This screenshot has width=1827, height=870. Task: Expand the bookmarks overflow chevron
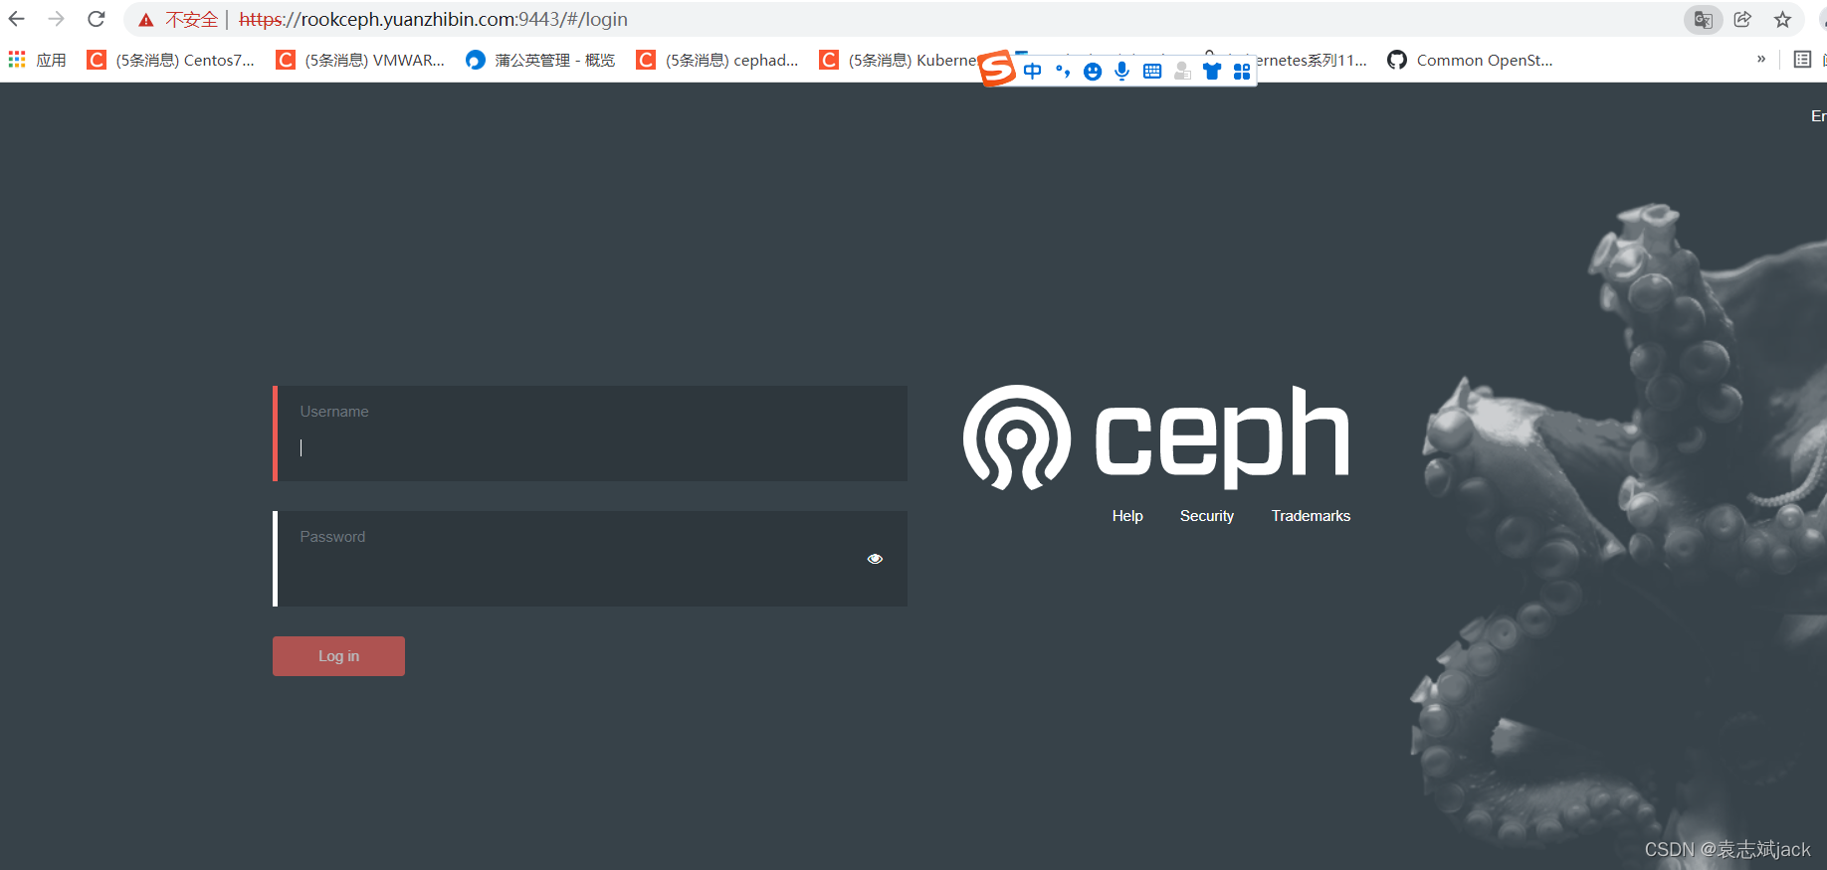pos(1761,60)
